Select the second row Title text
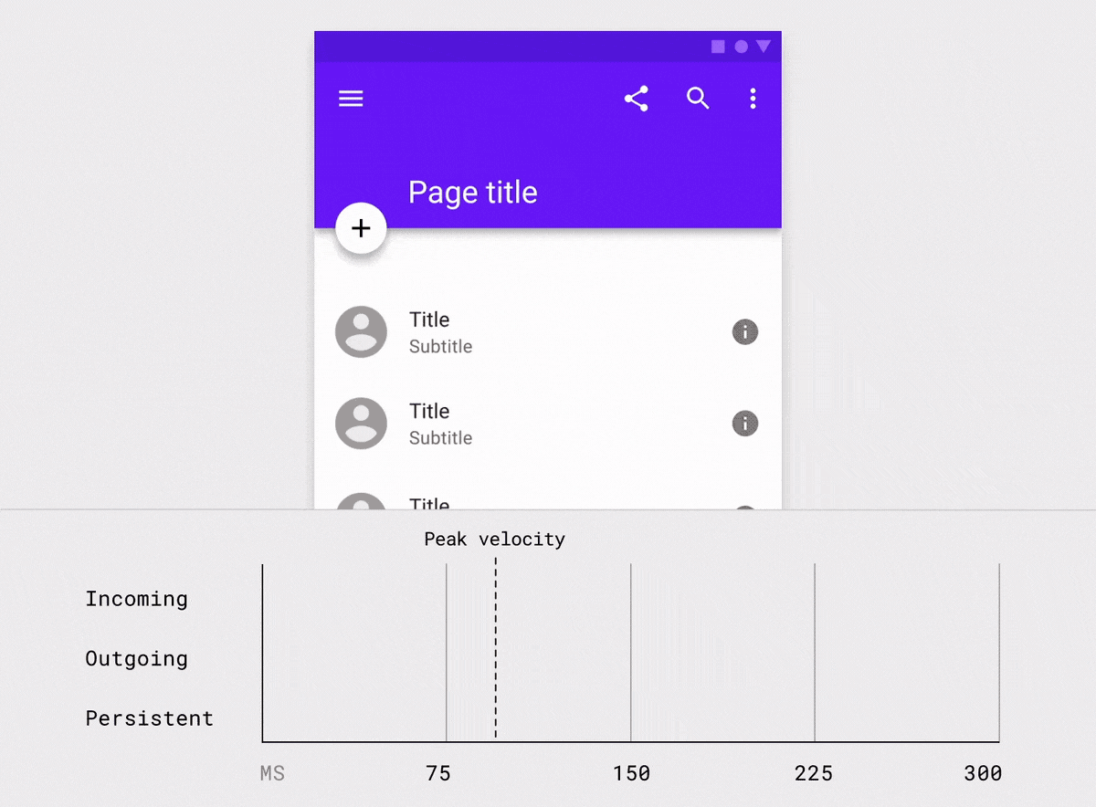1096x807 pixels. coord(429,411)
